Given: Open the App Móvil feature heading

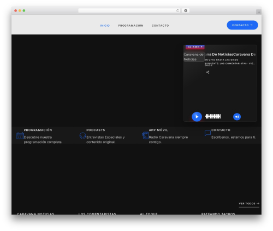Looking at the screenshot, I should (x=158, y=130).
